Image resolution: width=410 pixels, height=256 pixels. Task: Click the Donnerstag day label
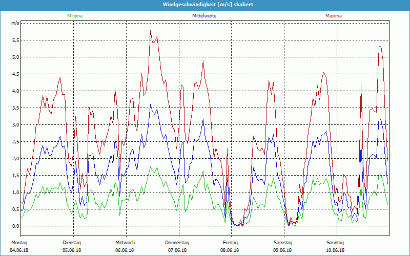point(177,243)
